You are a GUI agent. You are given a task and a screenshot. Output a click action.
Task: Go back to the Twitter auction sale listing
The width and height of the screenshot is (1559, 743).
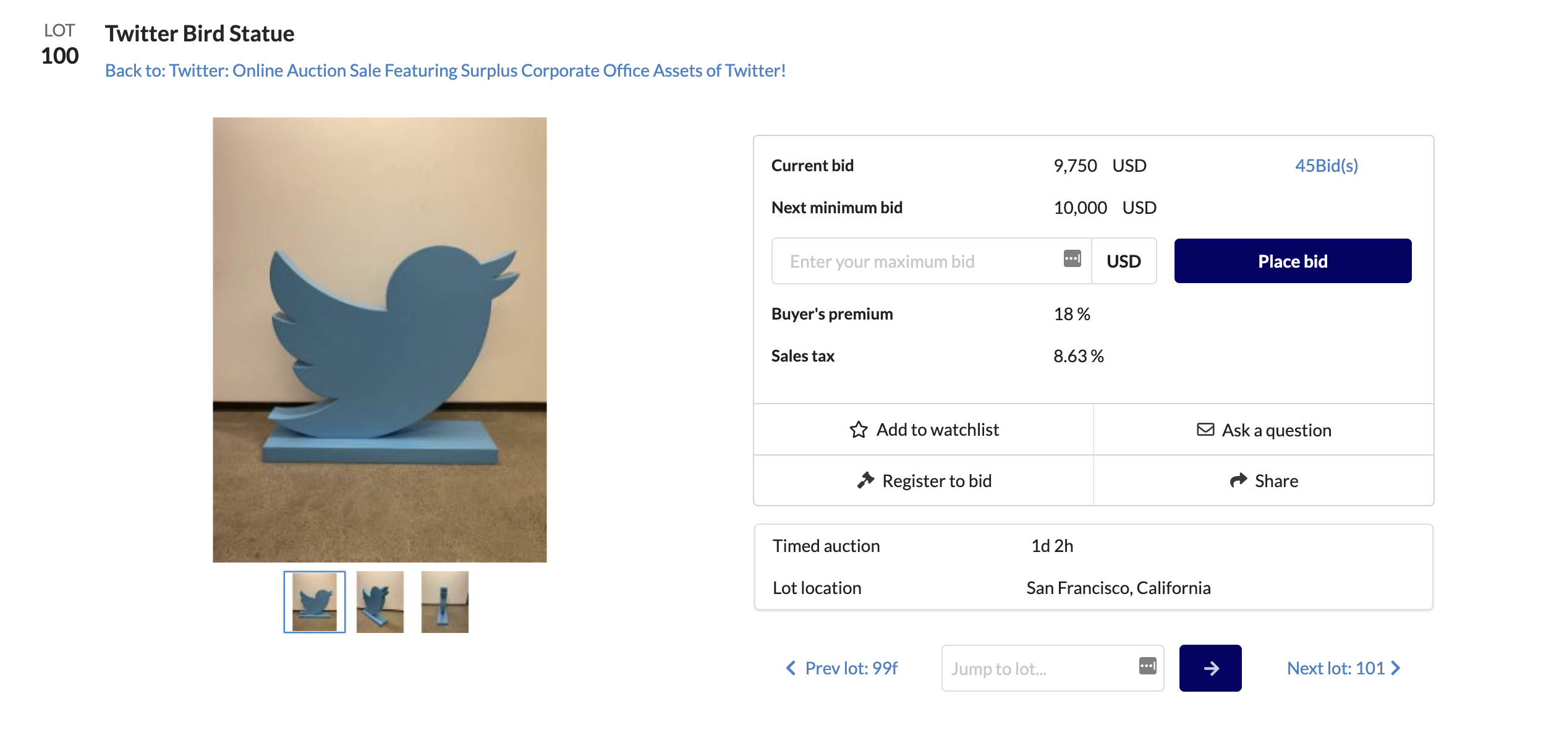tap(445, 70)
